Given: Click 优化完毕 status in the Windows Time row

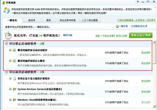Looking at the screenshot, I should 146,102.
